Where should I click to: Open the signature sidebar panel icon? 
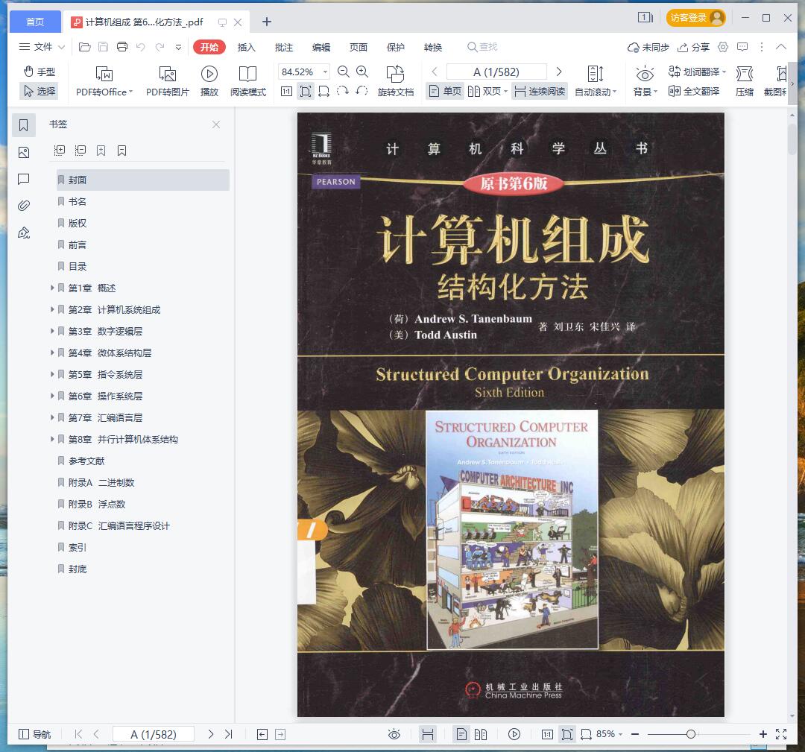(24, 233)
